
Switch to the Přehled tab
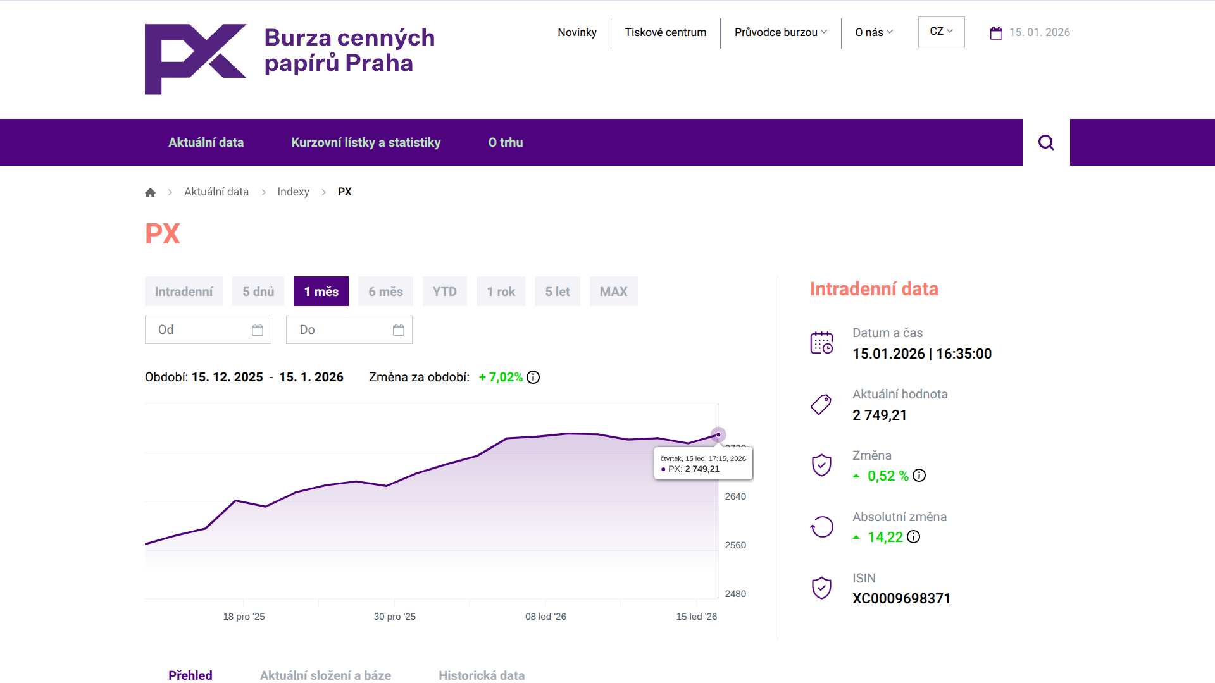tap(190, 675)
